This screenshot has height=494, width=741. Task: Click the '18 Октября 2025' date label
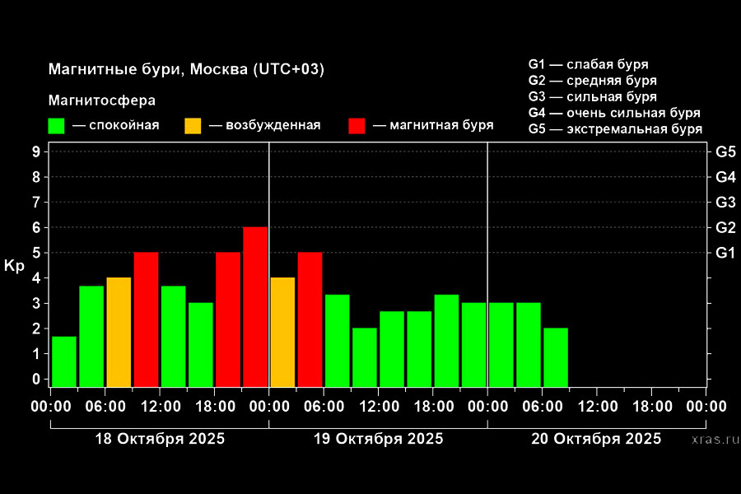pos(160,439)
